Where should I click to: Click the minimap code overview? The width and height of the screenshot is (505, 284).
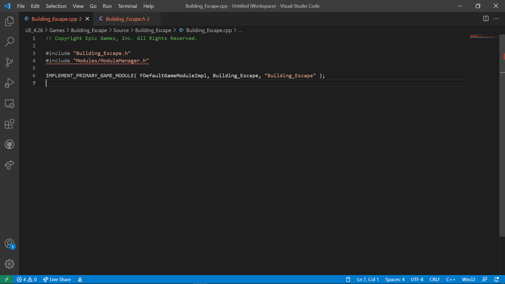(484, 37)
